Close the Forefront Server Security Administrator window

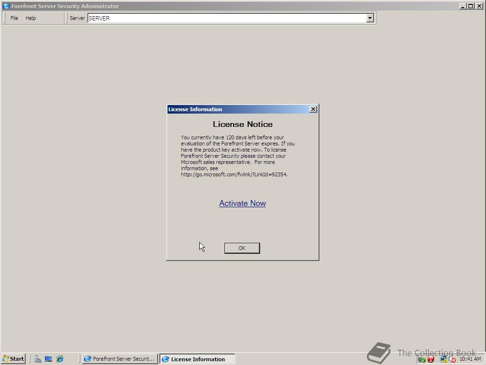coord(479,6)
